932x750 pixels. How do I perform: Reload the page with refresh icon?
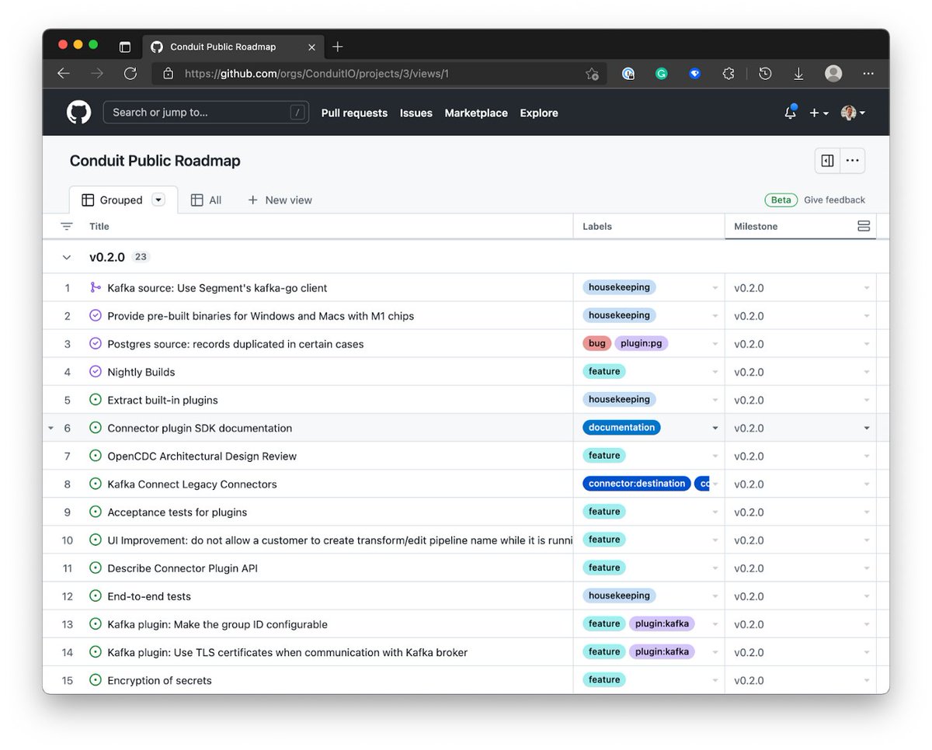point(130,74)
